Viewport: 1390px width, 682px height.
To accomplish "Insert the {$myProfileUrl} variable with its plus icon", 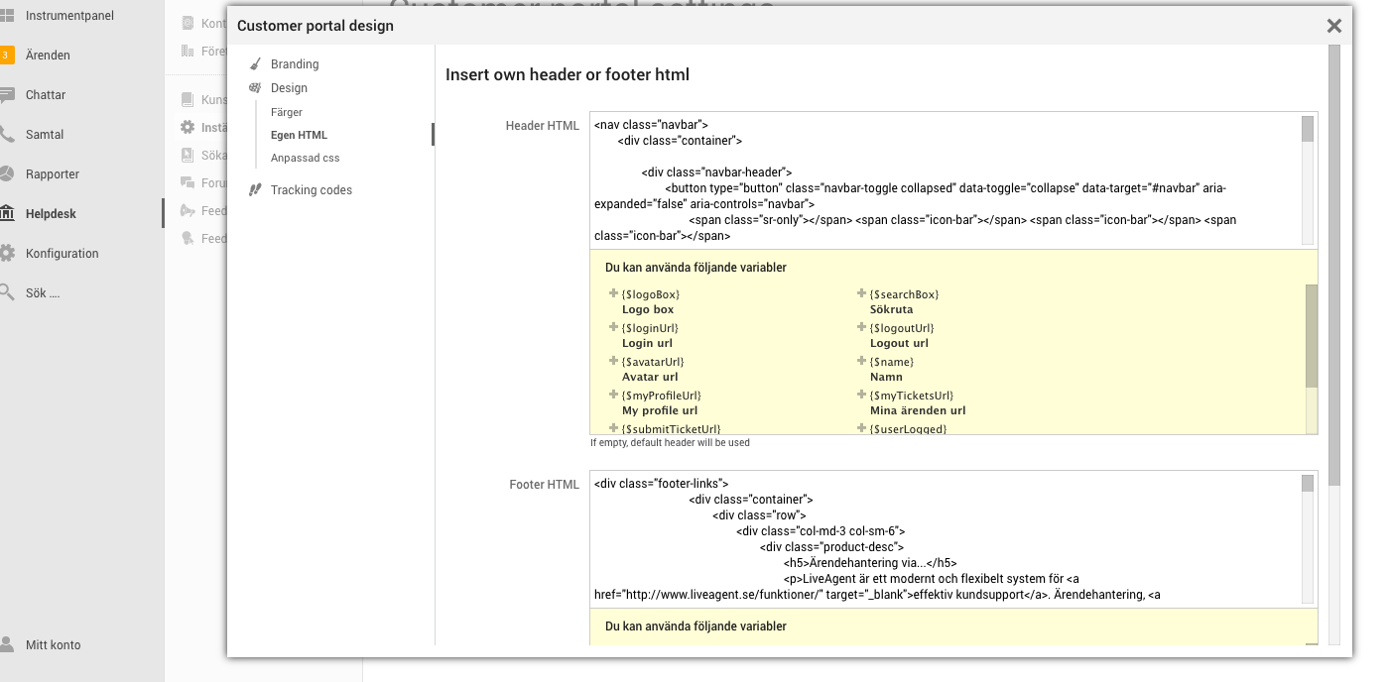I will click(613, 395).
